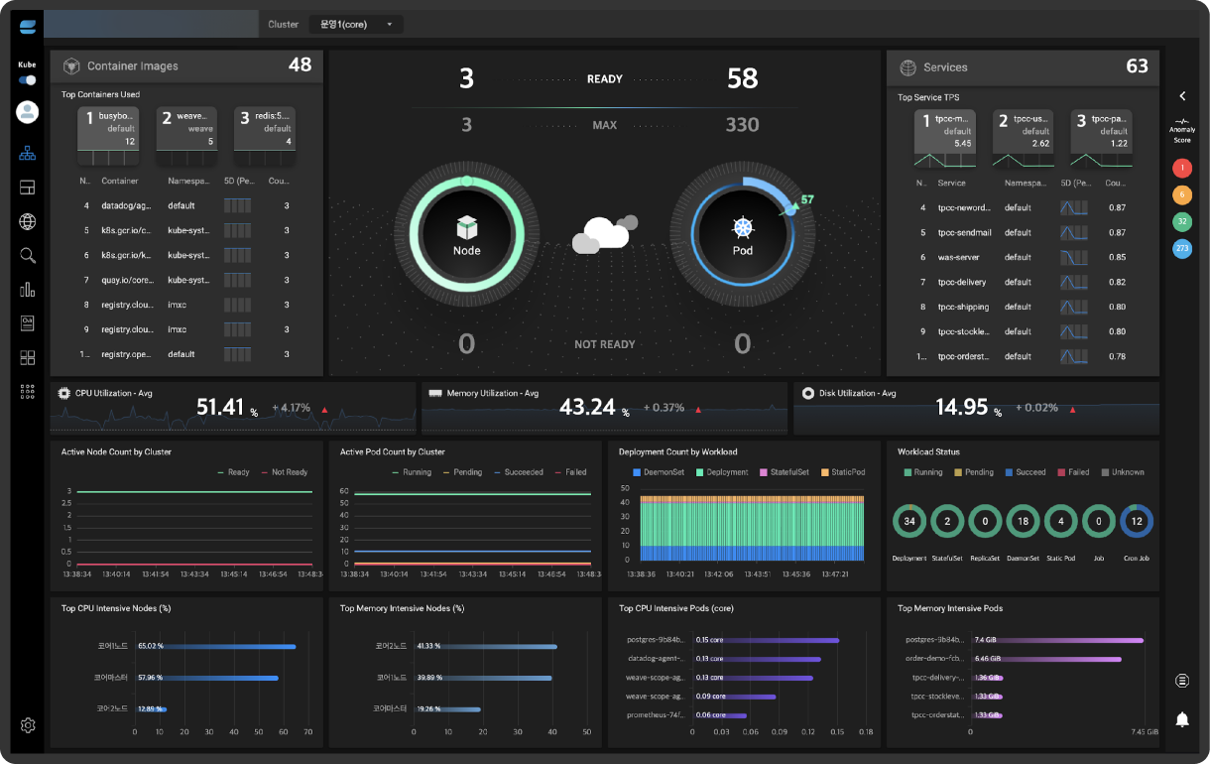
Task: Select the busybox top container card
Action: [x=108, y=137]
